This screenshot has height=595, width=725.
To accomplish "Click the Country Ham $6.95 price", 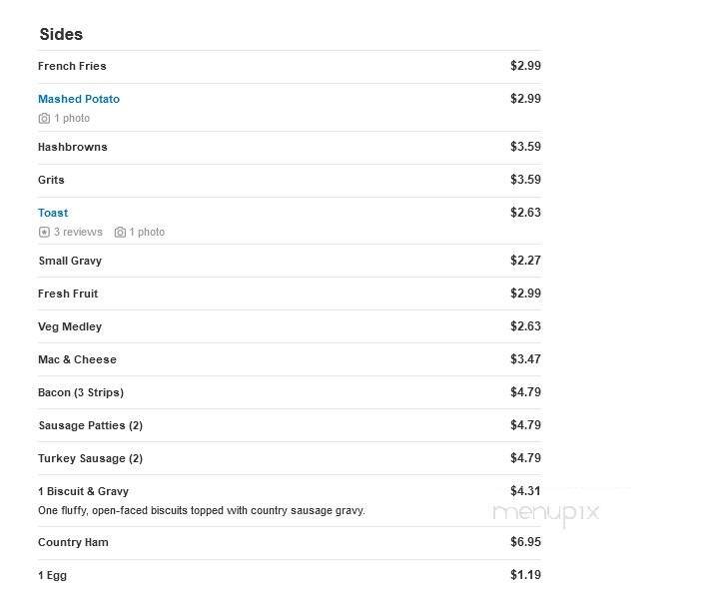I will (x=525, y=542).
